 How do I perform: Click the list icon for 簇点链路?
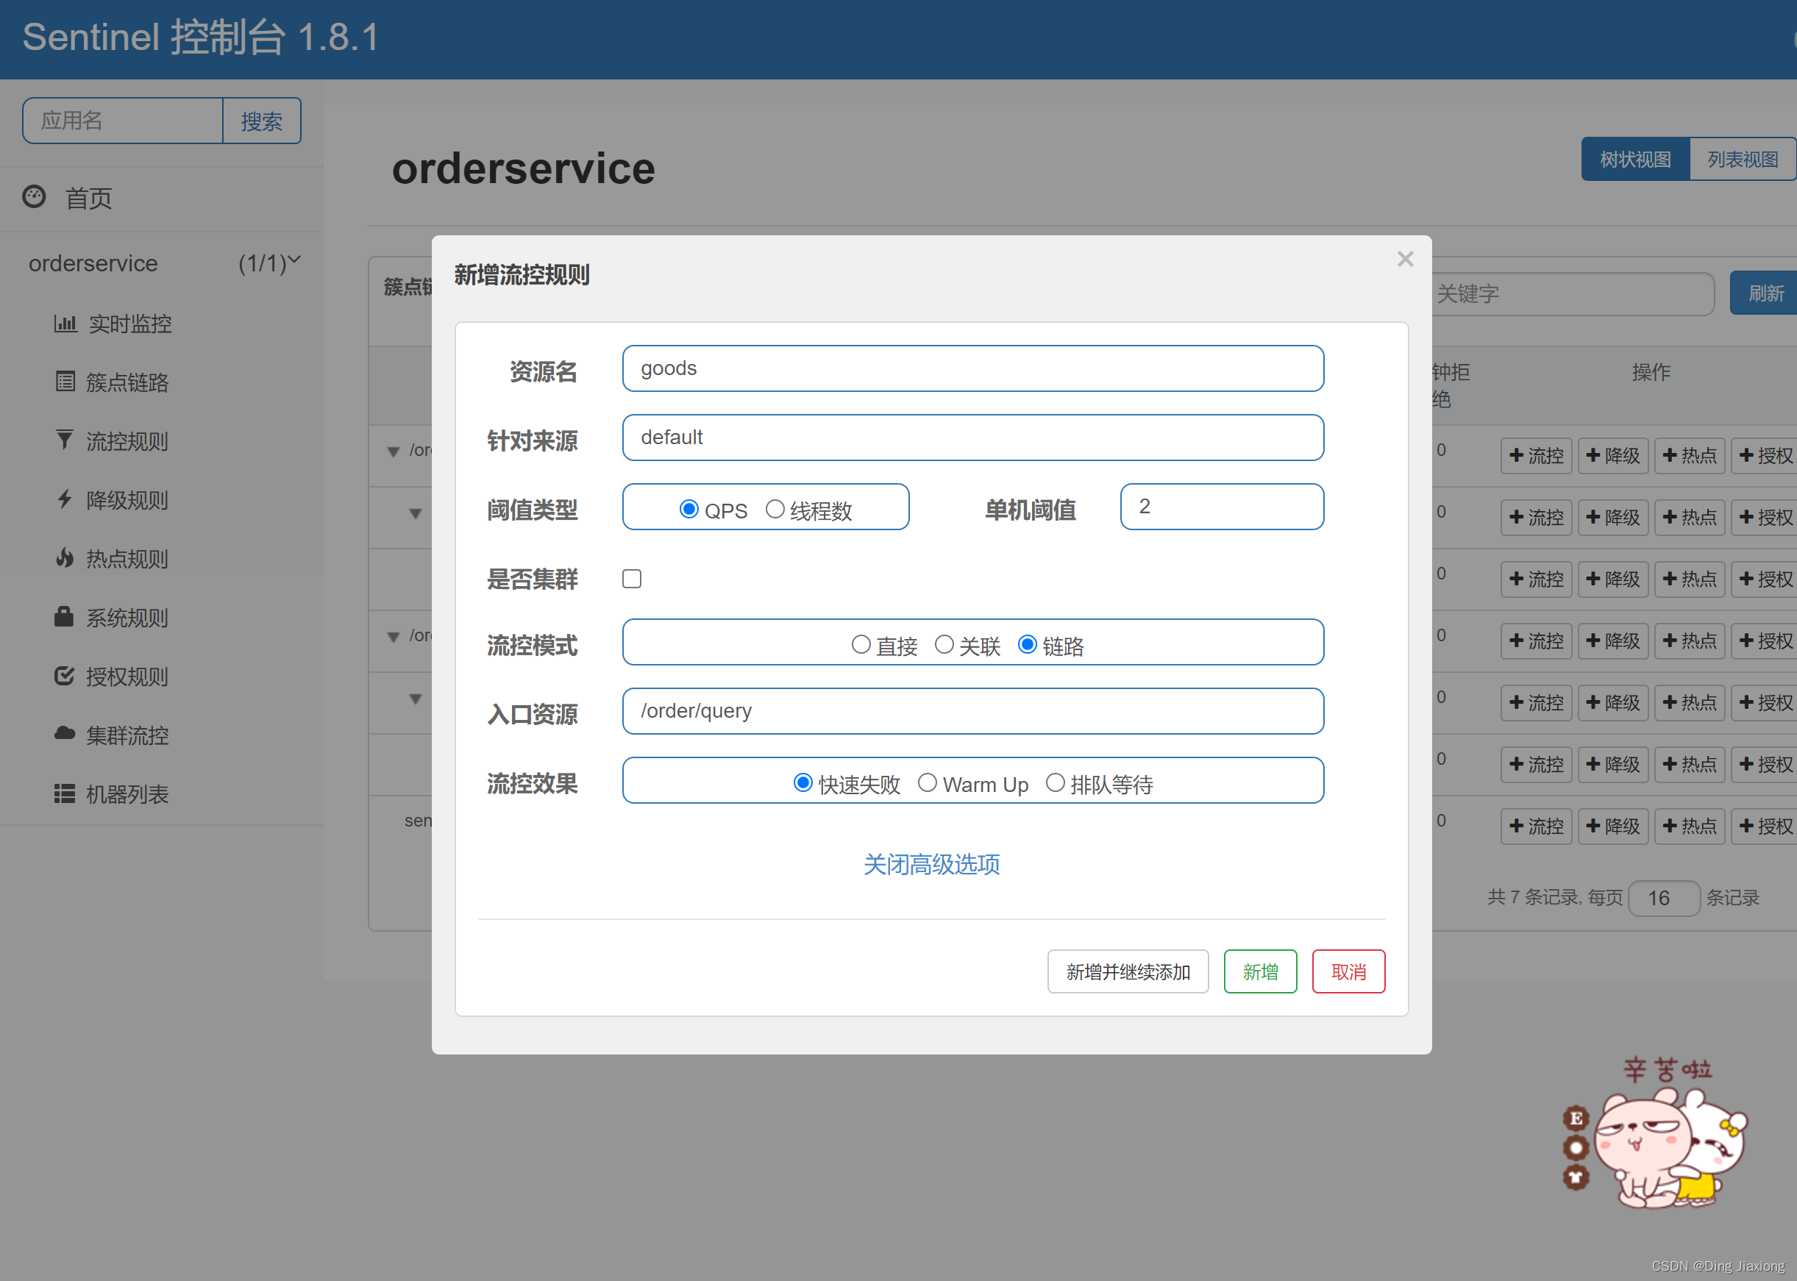click(65, 382)
